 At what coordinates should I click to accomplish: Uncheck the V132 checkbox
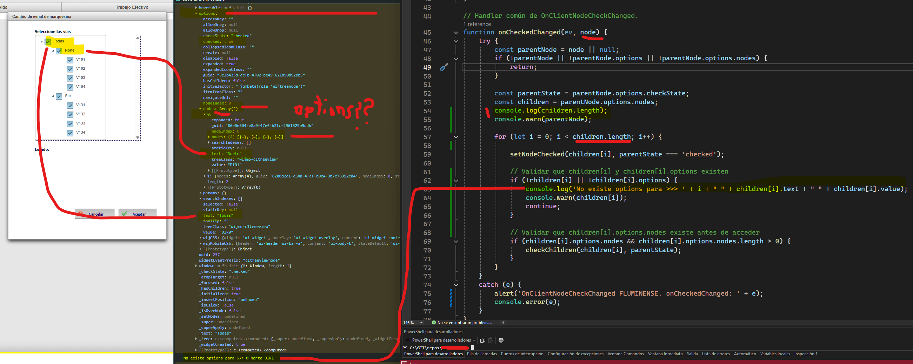coord(70,114)
